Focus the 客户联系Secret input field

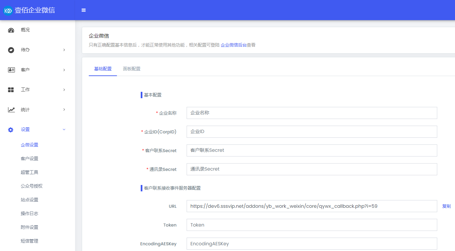click(x=312, y=150)
